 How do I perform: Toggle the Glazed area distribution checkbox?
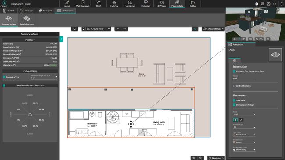click(4, 85)
